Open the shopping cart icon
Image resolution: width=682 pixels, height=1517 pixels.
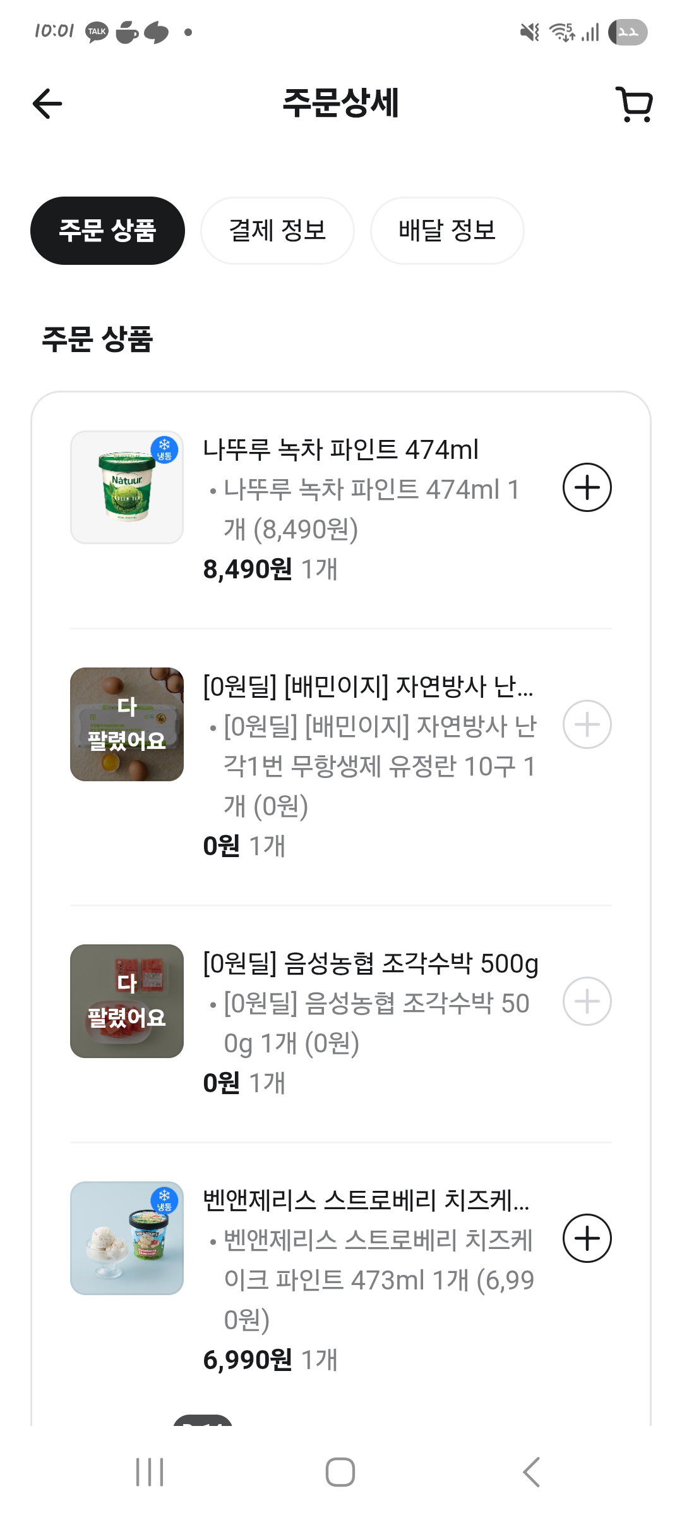[634, 104]
